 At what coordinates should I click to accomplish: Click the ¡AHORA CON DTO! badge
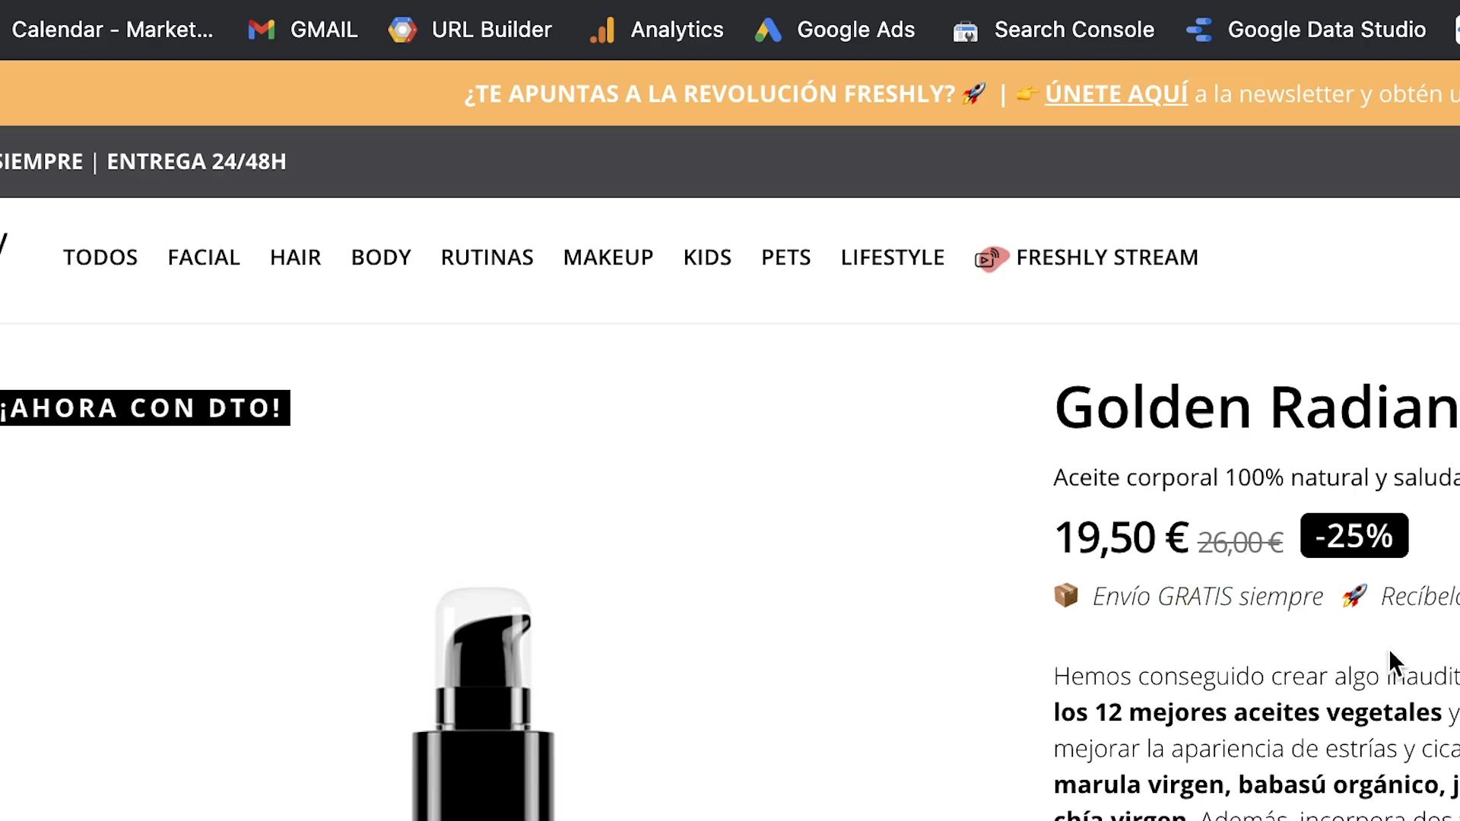coord(144,408)
